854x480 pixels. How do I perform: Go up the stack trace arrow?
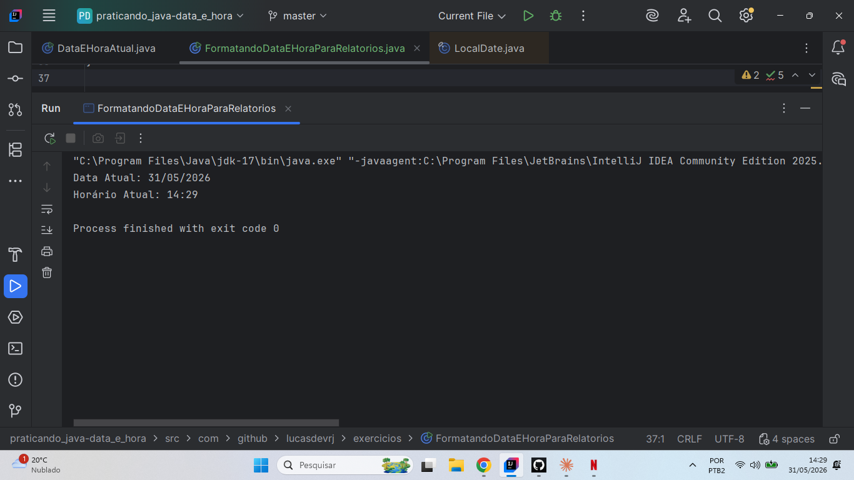[x=47, y=166]
